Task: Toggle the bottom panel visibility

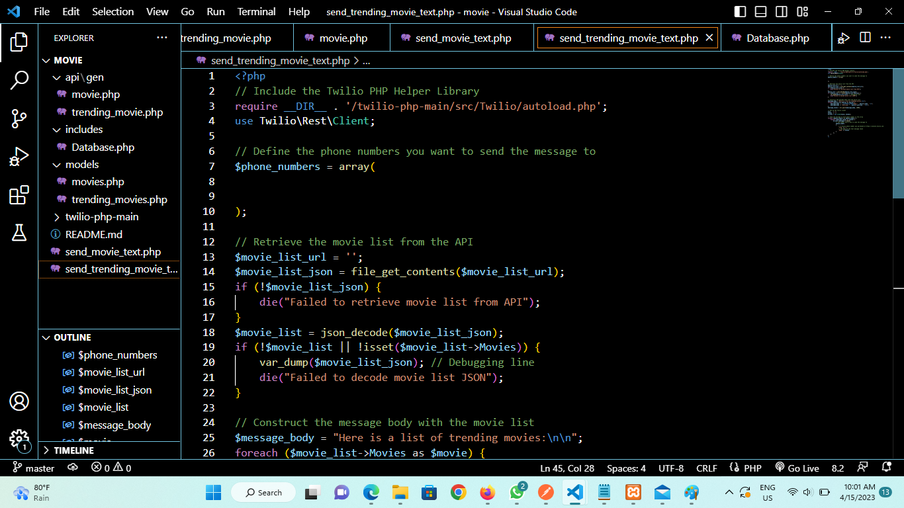Action: 760,11
